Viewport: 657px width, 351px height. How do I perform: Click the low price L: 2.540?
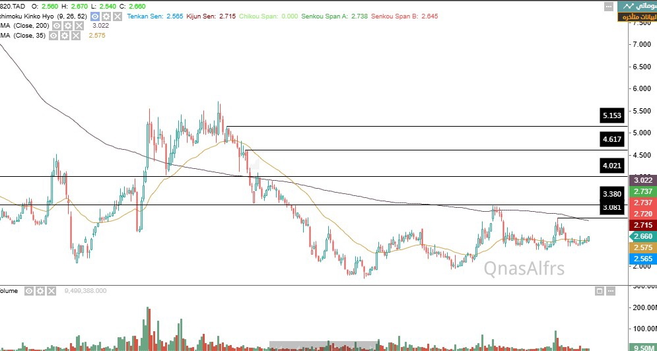(x=104, y=7)
